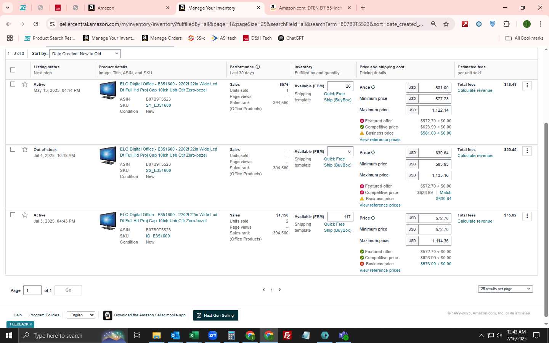Click the page vertical scrollbar
Image resolution: width=549 pixels, height=343 pixels.
[x=546, y=220]
